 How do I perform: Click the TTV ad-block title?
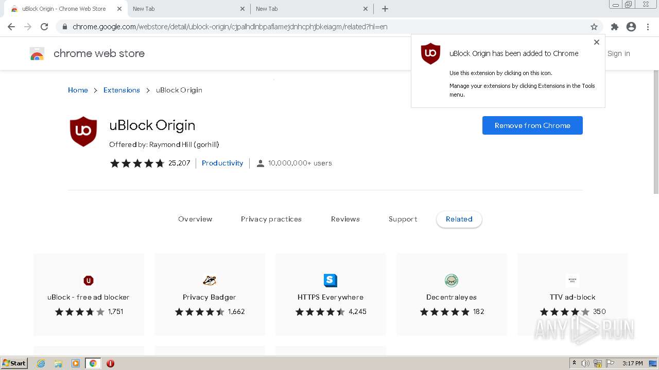573,297
